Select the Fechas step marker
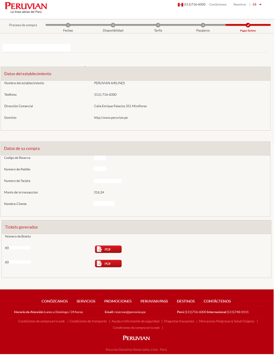 coord(68,25)
